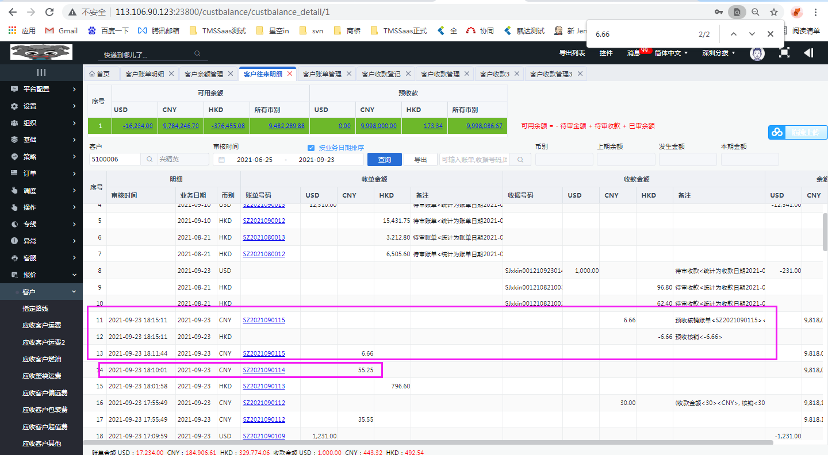Open bill link SZ2021090114

click(x=264, y=370)
